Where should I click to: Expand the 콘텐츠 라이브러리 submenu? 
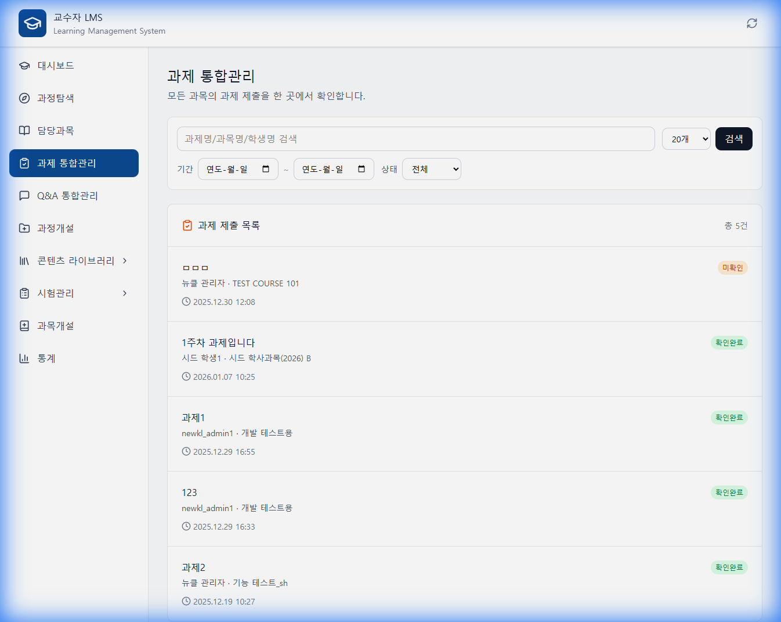coord(124,261)
